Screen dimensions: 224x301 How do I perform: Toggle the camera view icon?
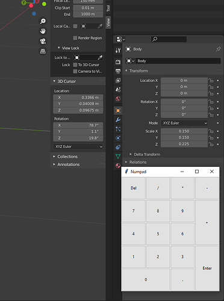(43, 41)
